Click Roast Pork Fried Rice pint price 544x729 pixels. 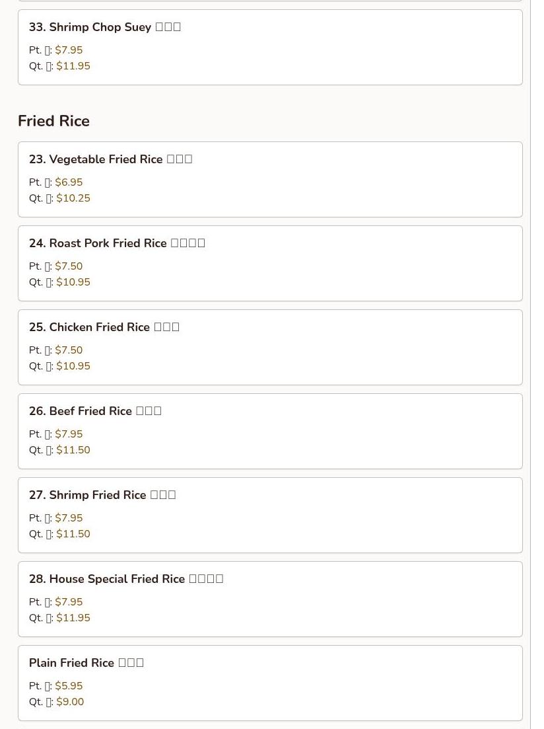tap(69, 266)
